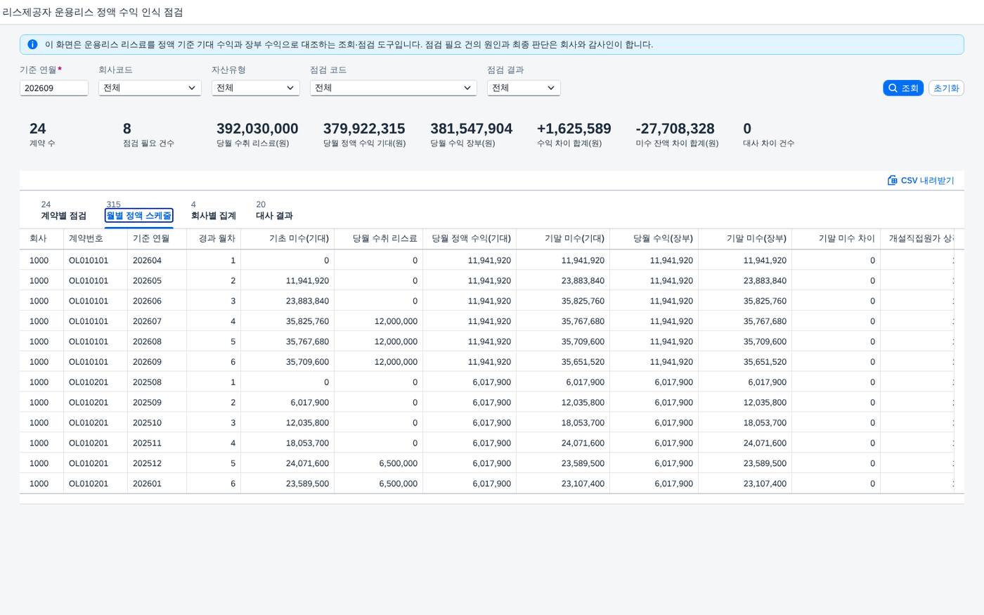Click the 당월 정액 수익(기대) column header
The image size is (984, 615).
click(x=469, y=239)
